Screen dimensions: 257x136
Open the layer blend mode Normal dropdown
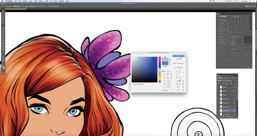tap(223, 81)
